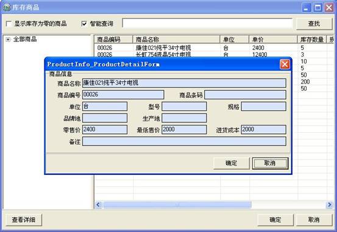The width and height of the screenshot is (337, 232).
Task: Select 全部商品 in the category tree
Action: (25, 40)
